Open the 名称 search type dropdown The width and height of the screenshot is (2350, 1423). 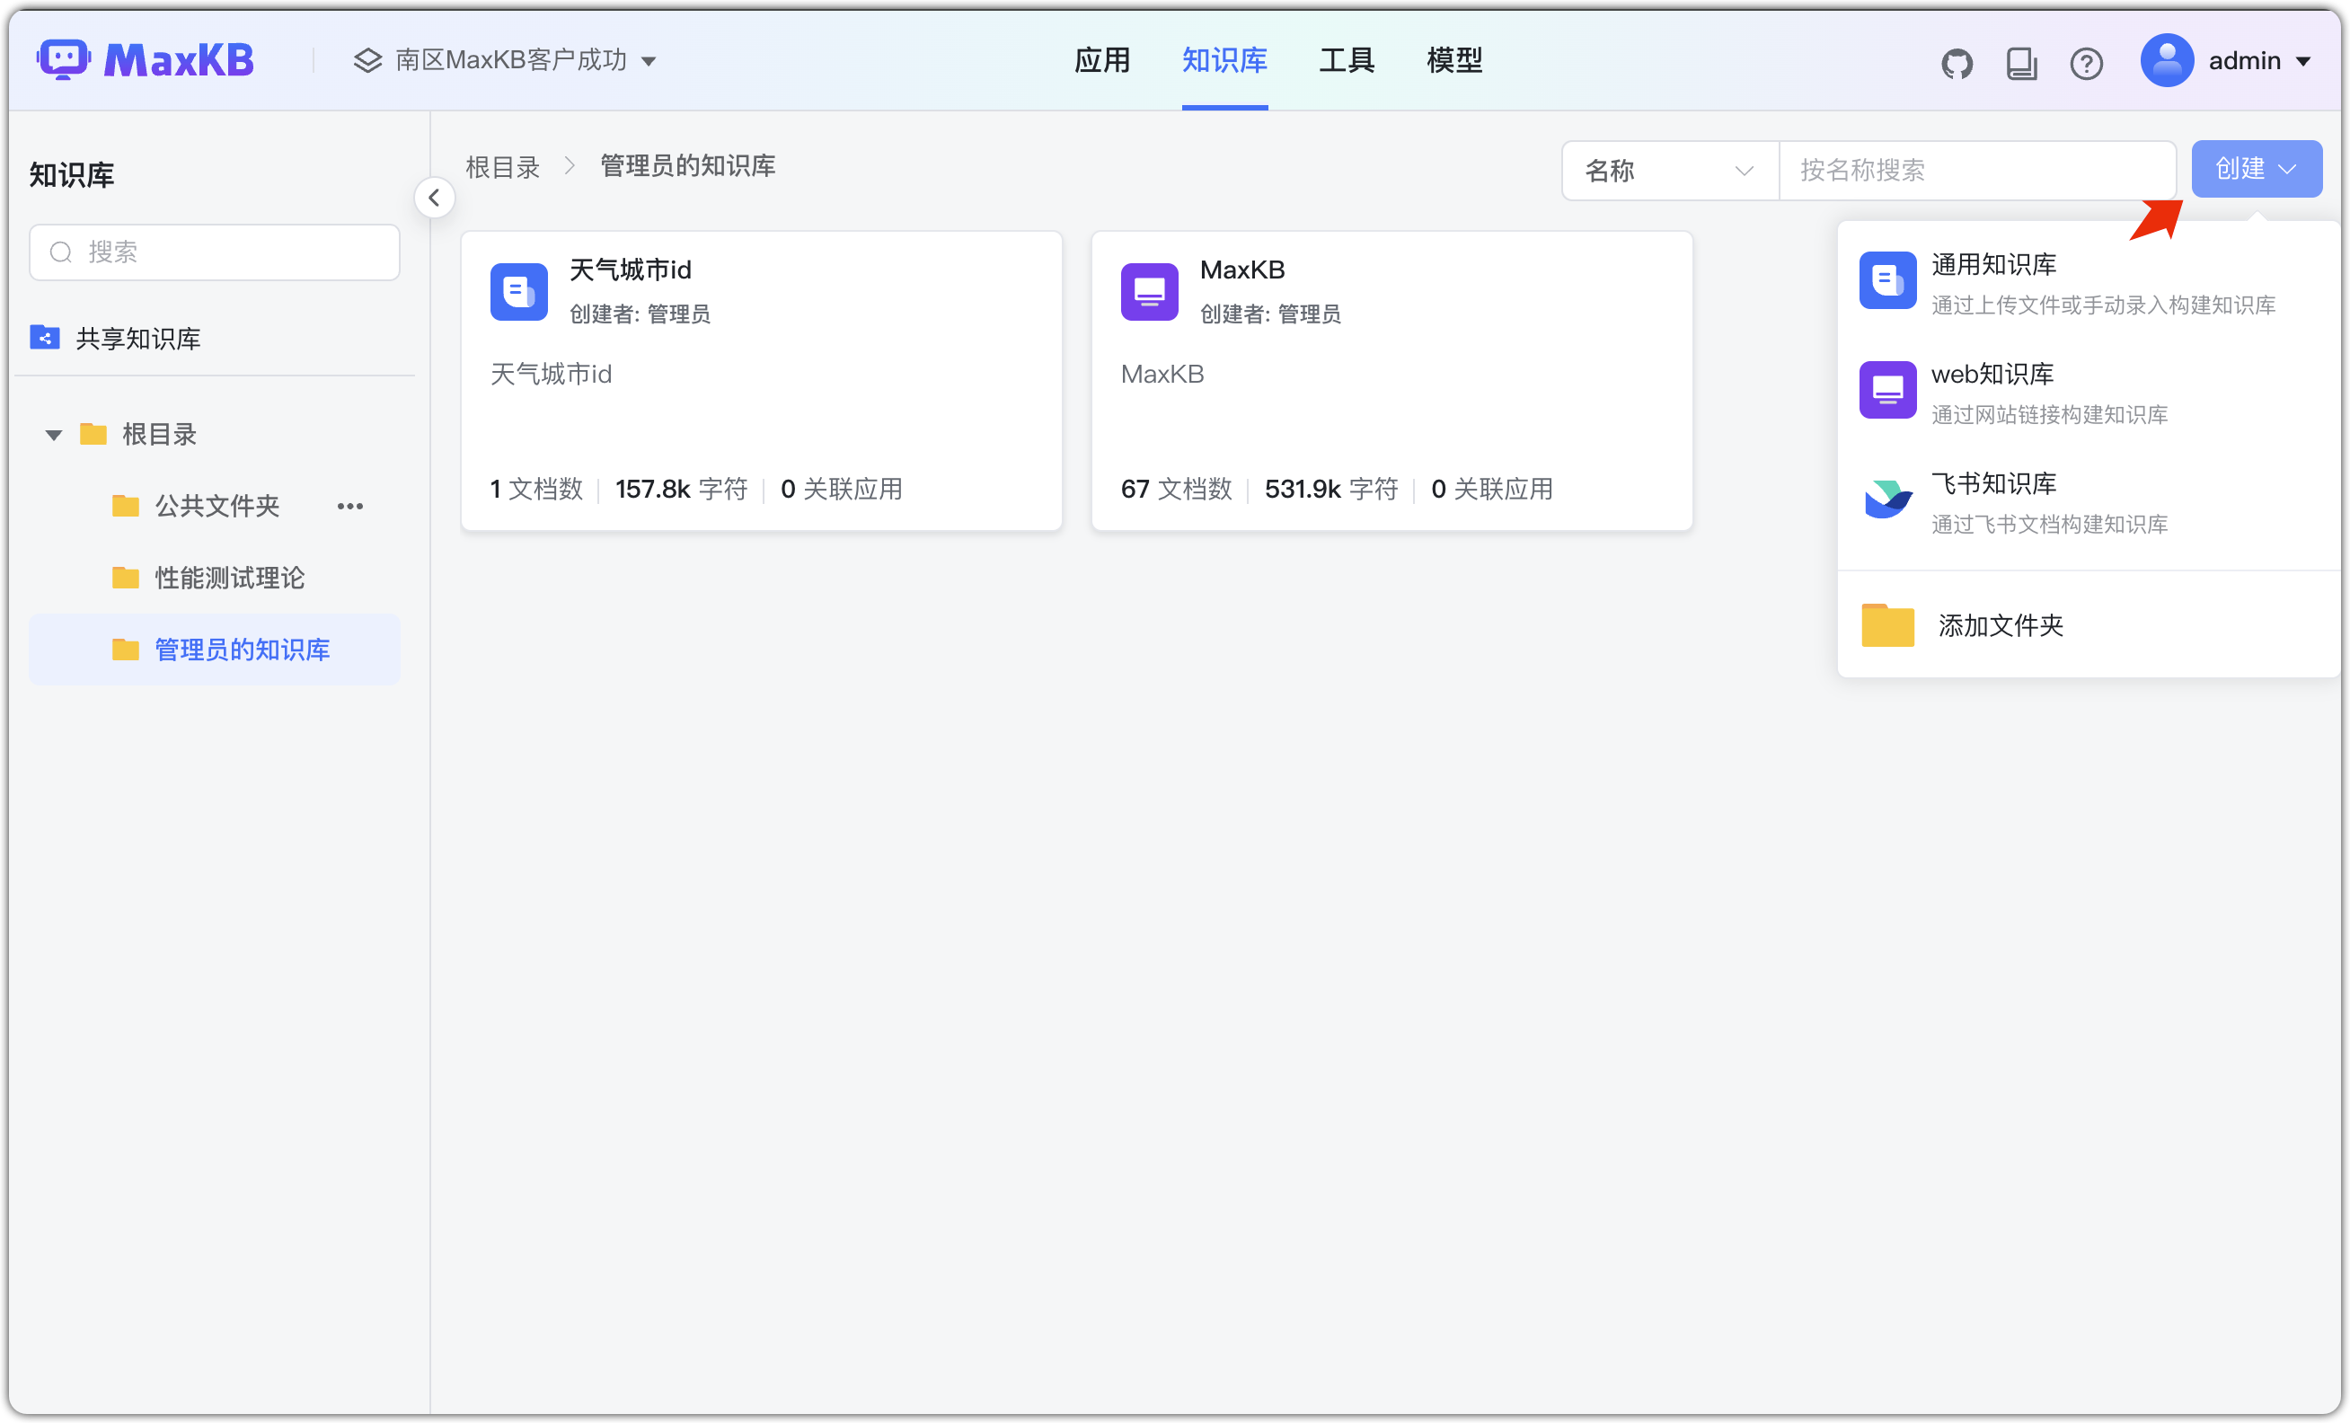click(x=1669, y=170)
